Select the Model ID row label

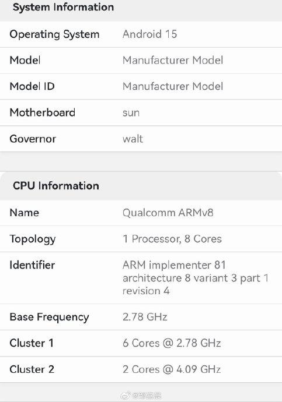point(32,86)
